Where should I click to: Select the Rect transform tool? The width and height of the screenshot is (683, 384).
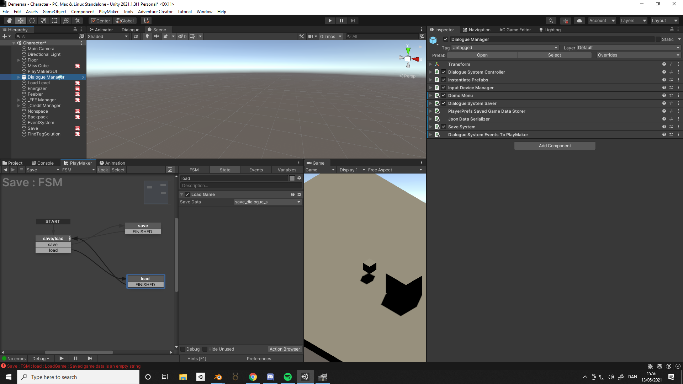pyautogui.click(x=54, y=21)
